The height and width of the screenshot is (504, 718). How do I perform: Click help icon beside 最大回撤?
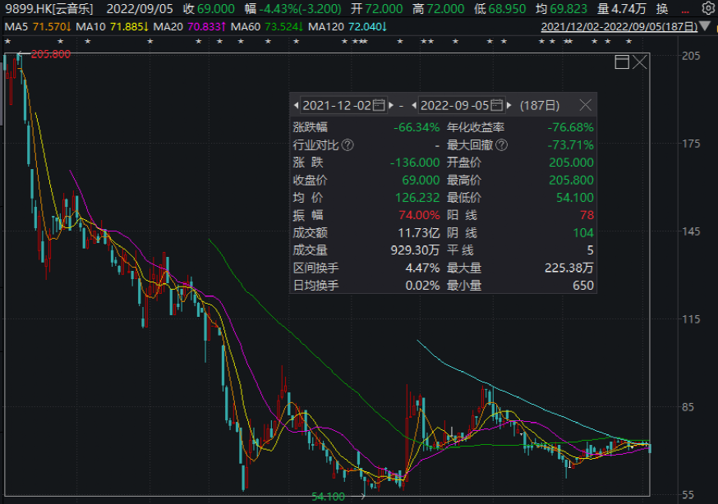coord(501,145)
